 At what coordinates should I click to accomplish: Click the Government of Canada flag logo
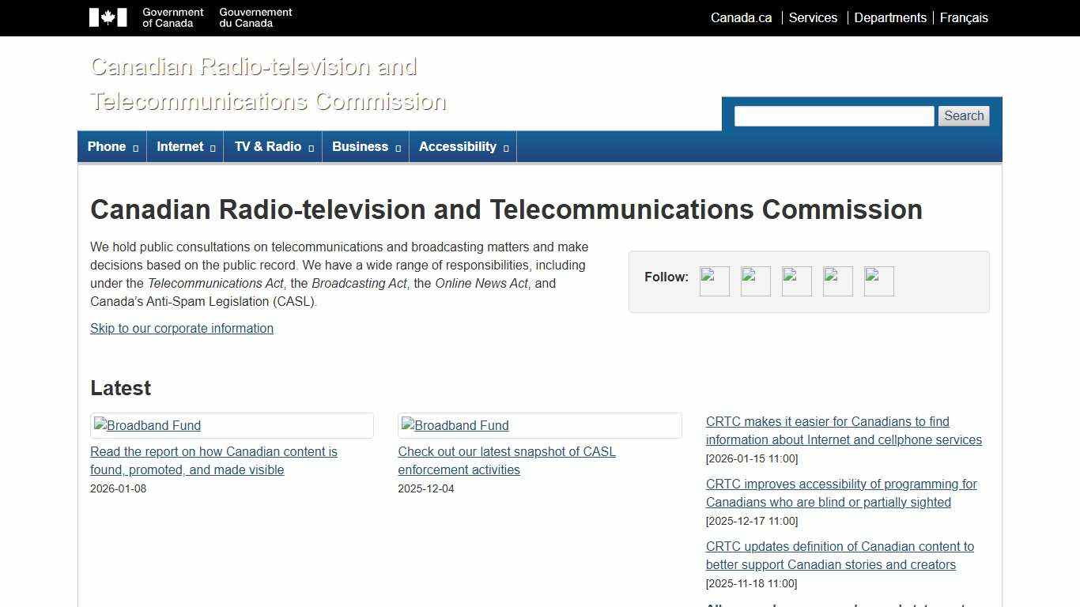tap(108, 17)
